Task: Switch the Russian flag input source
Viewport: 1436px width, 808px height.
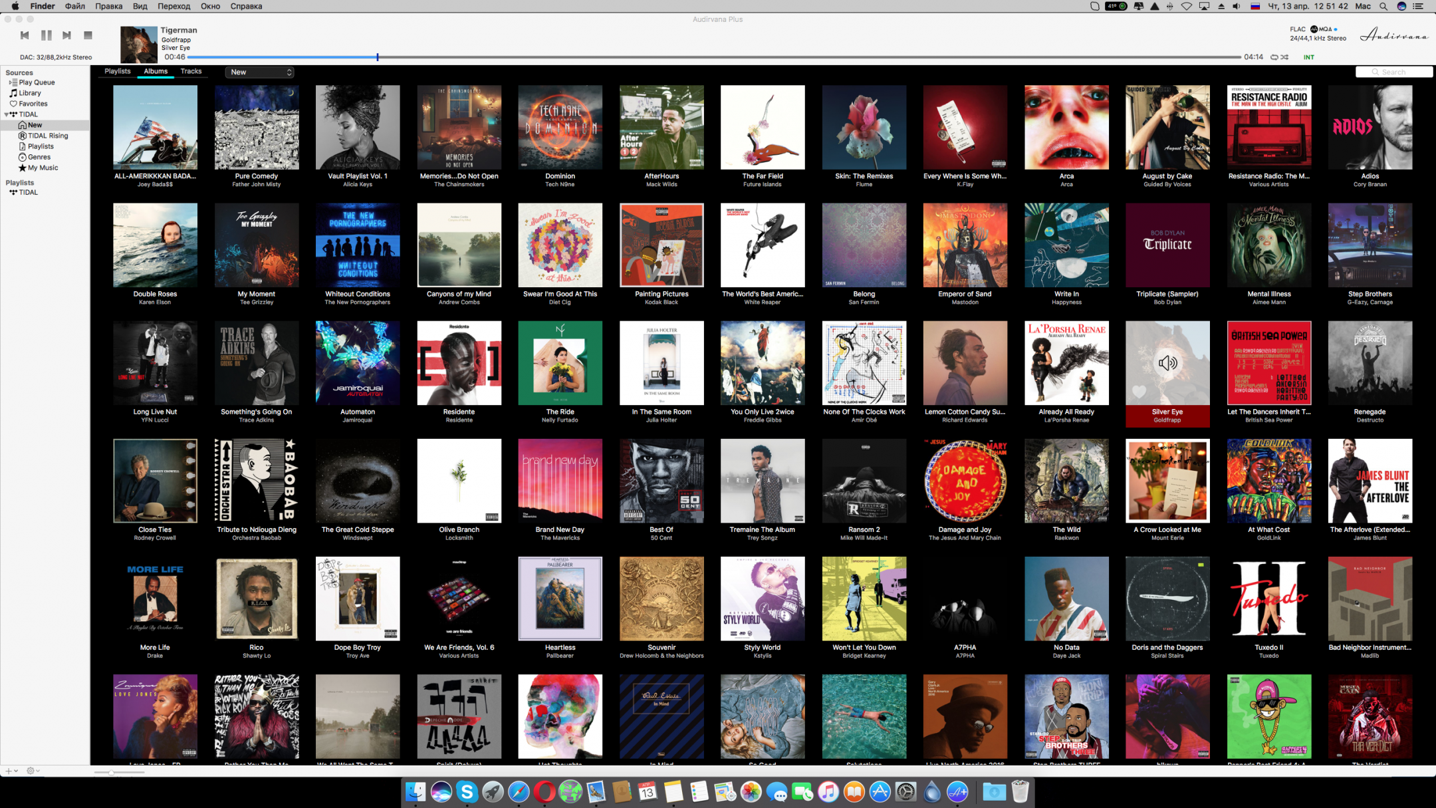Action: tap(1255, 6)
